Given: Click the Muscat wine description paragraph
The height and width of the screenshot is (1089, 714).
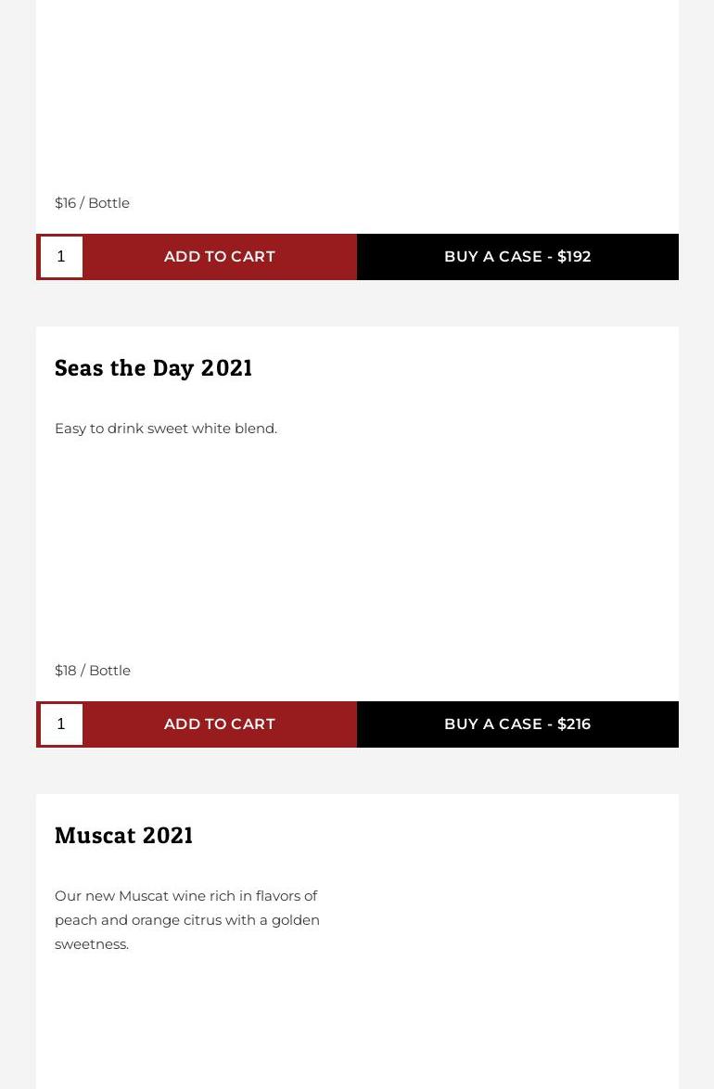Looking at the screenshot, I should [x=186, y=919].
